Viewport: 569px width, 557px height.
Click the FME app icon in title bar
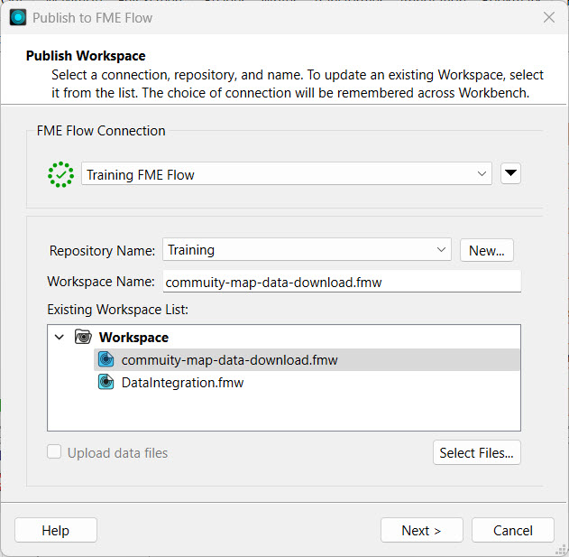click(17, 17)
